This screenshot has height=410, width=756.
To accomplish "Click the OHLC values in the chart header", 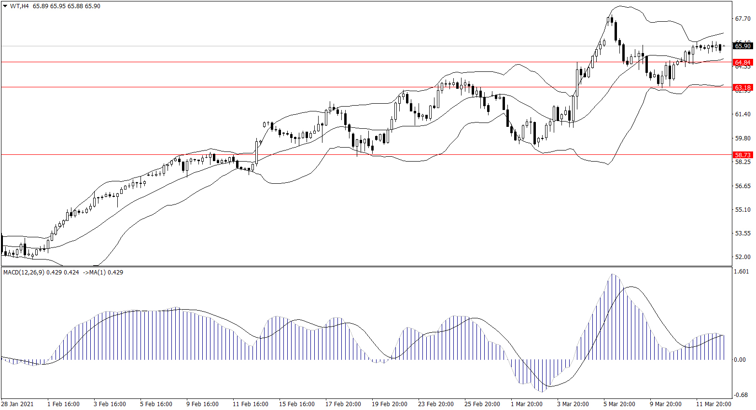I will [67, 6].
